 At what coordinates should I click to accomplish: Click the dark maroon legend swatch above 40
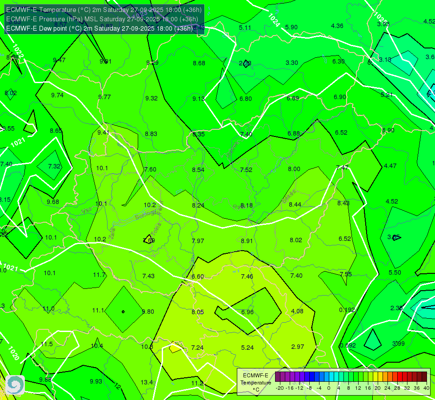pyautogui.click(x=424, y=377)
